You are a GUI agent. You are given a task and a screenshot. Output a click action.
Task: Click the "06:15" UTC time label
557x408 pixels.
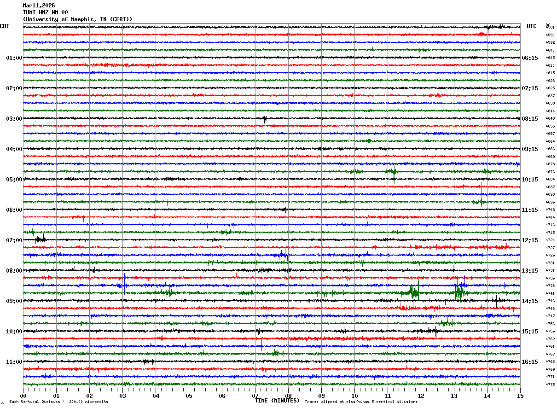tap(530, 58)
